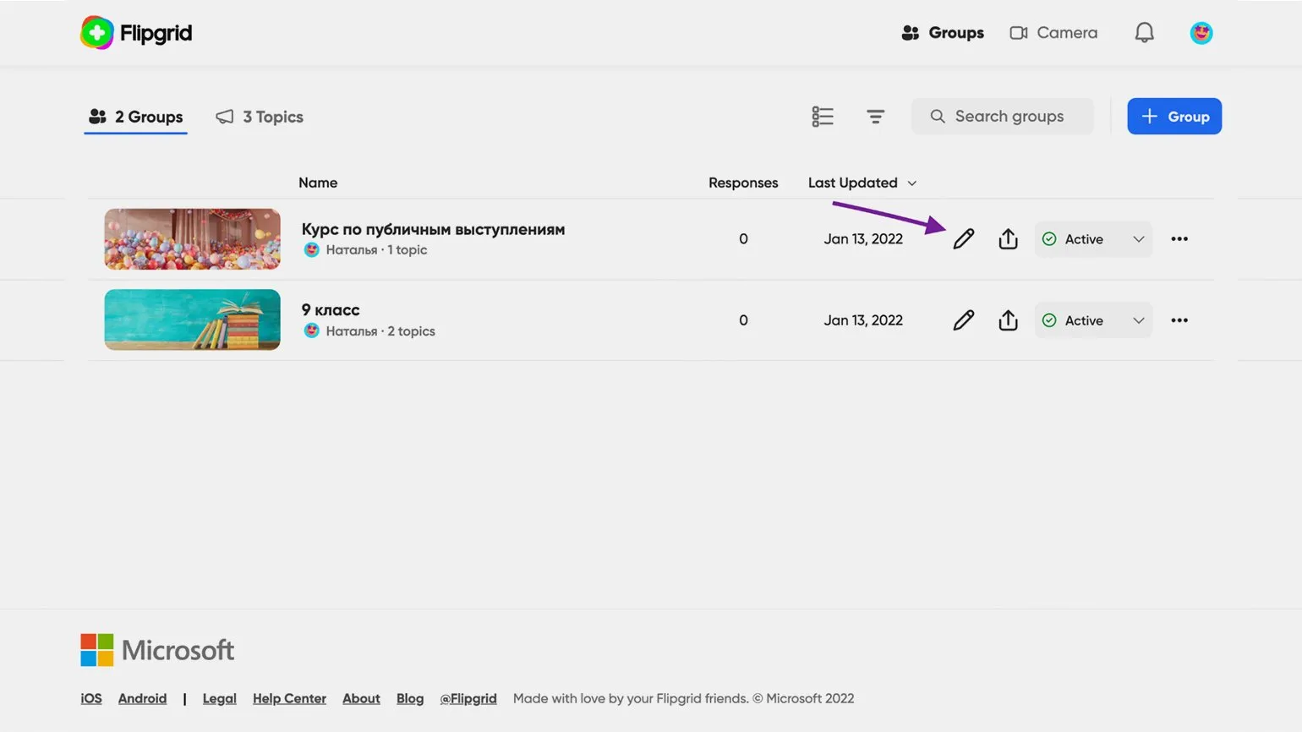Click the edit pencil for Курс по публичным выступлениям

[x=963, y=239]
